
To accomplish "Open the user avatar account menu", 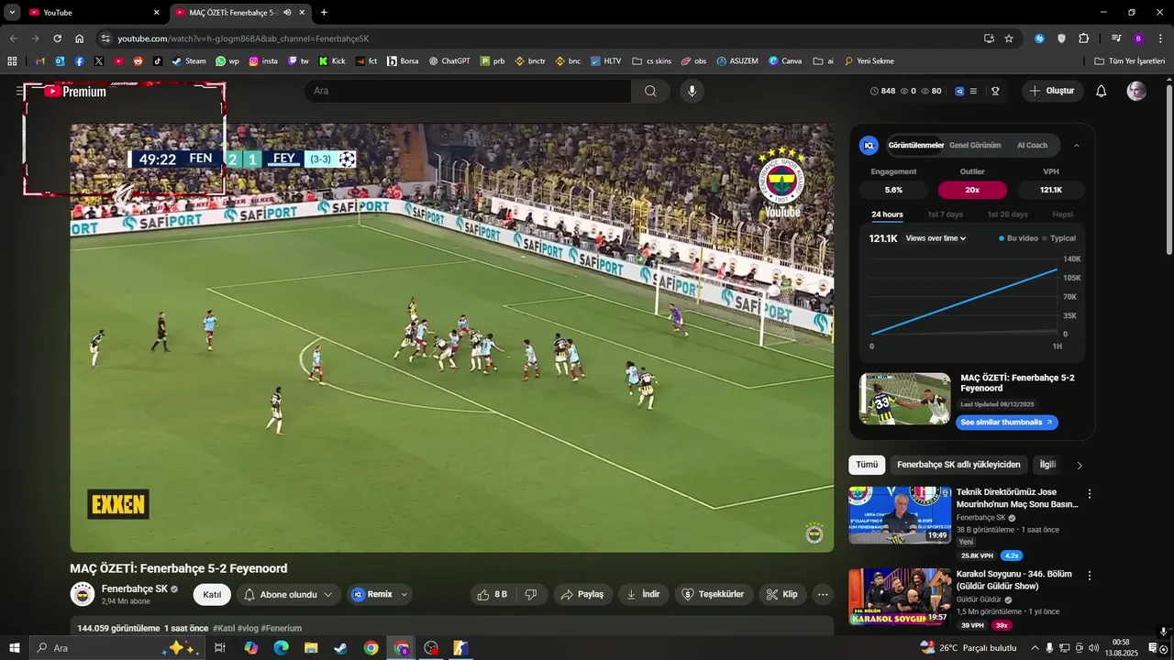I will tap(1136, 91).
